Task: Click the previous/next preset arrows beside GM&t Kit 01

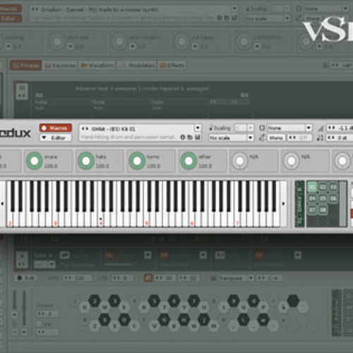Action: click(x=85, y=128)
